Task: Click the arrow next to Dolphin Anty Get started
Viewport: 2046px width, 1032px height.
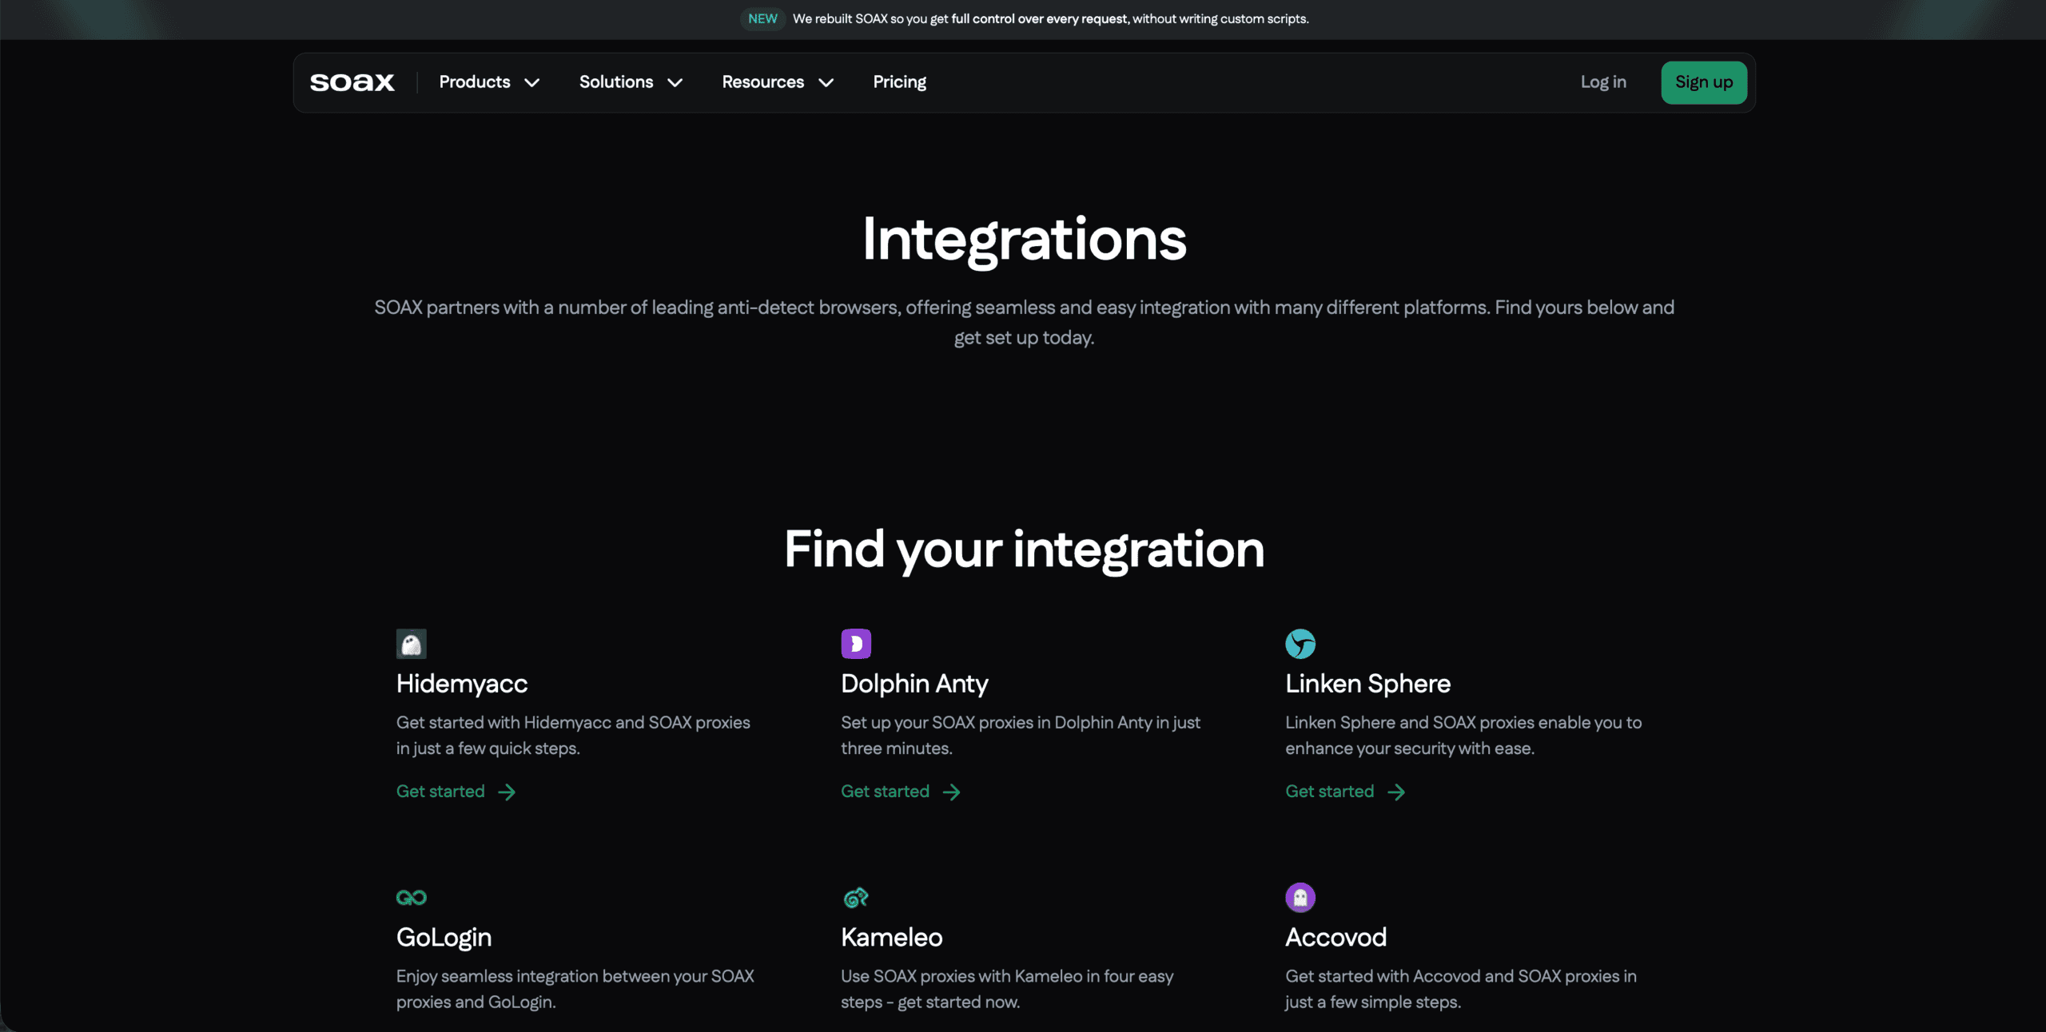Action: pyautogui.click(x=951, y=792)
